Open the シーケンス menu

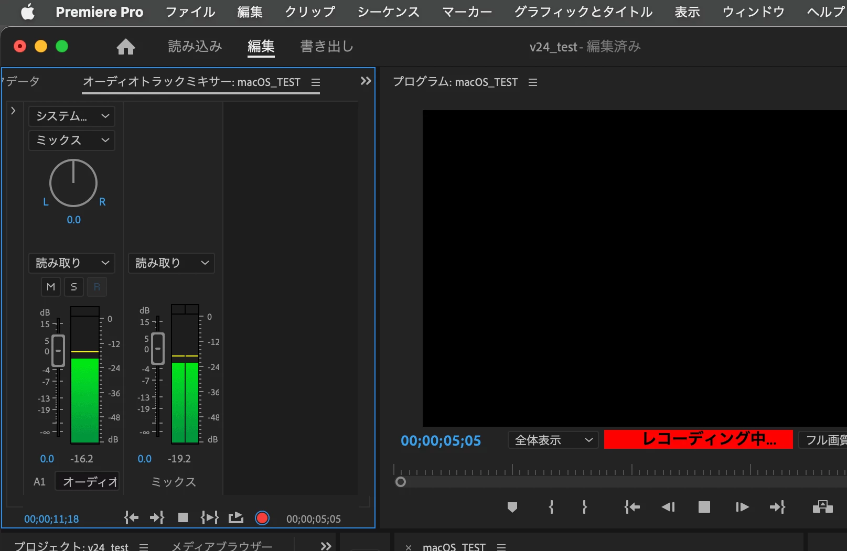click(x=389, y=12)
